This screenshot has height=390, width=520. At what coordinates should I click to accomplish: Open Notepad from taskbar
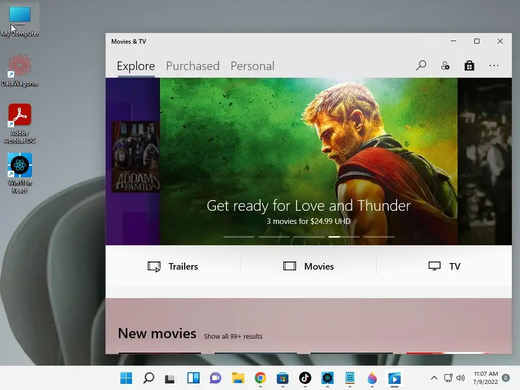pos(350,378)
